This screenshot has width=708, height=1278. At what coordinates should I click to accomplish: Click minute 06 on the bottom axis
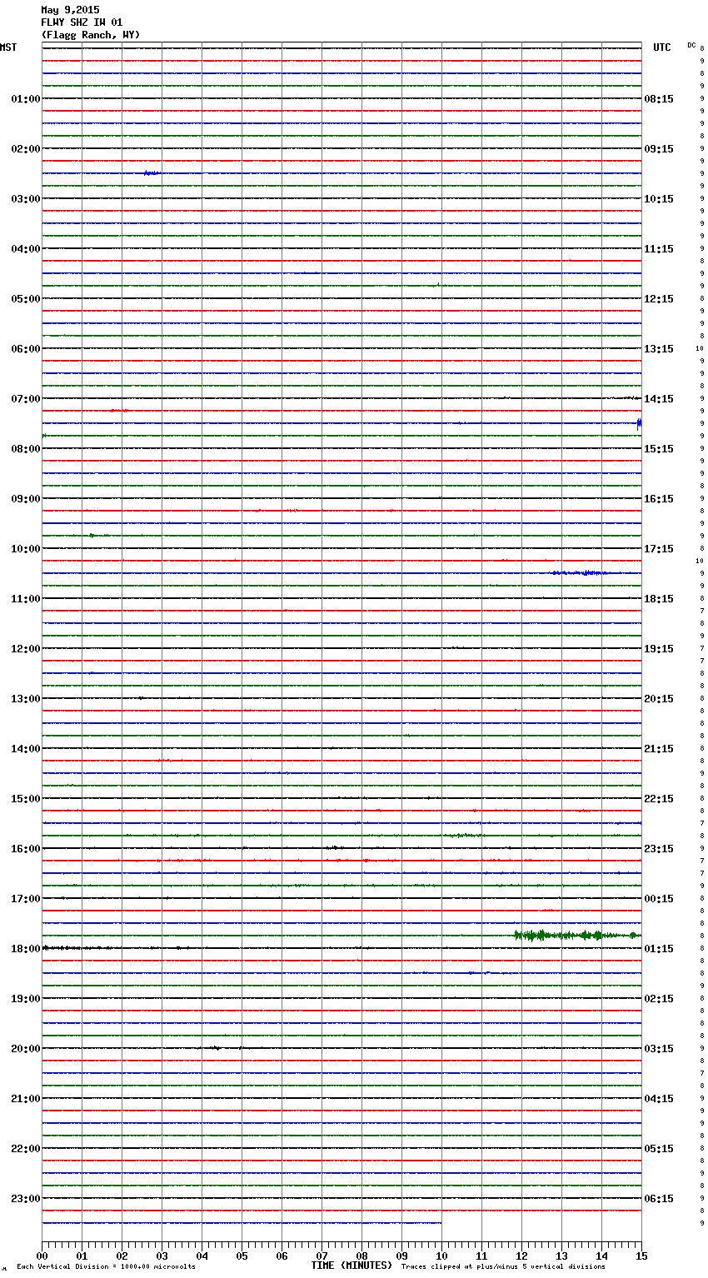point(282,1256)
